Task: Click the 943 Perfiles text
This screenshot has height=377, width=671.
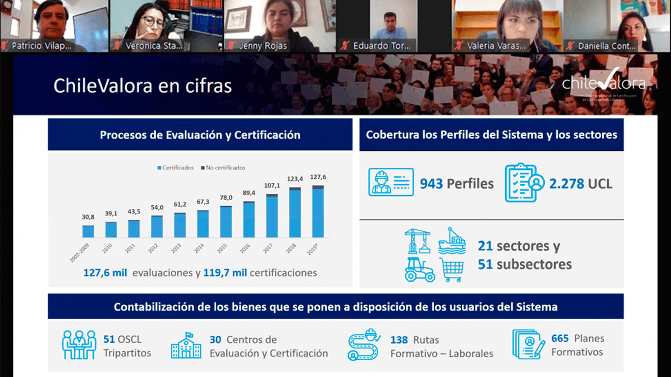Action: (457, 184)
